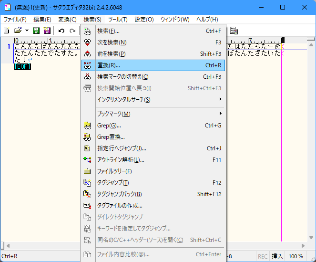Image resolution: width=316 pixels, height=262 pixels.
Task: Click the Open file folder icon
Action: click(18, 31)
